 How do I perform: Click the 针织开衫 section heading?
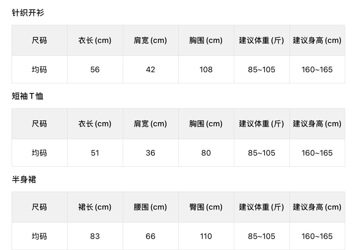pyautogui.click(x=28, y=13)
